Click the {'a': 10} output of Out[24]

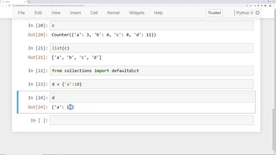[63, 107]
